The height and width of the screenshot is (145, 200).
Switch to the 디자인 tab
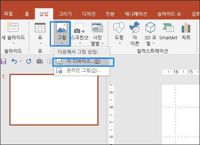pyautogui.click(x=89, y=14)
